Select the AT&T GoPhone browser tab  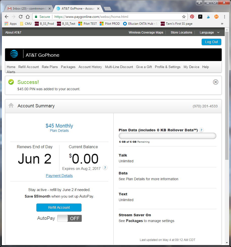click(x=78, y=9)
